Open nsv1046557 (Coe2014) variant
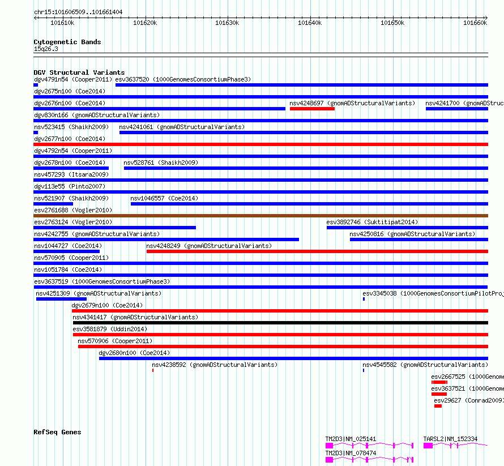 tap(164, 198)
